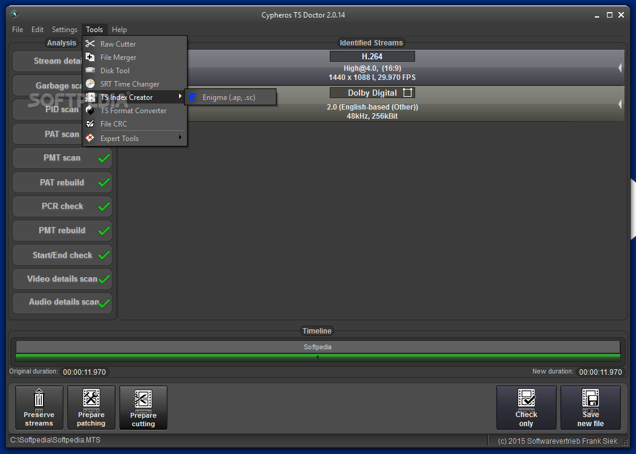Click the Softpedia timeline segment bar
Viewport: 636px width, 454px height.
click(318, 347)
